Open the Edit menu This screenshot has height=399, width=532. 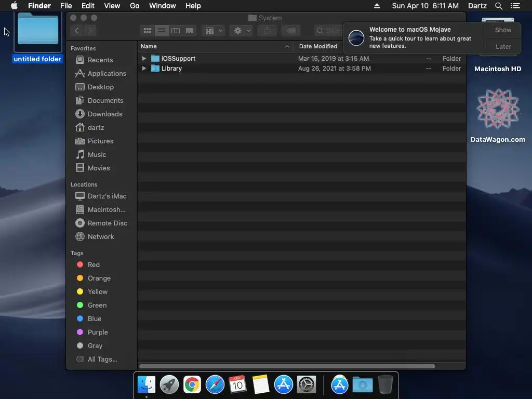point(88,6)
